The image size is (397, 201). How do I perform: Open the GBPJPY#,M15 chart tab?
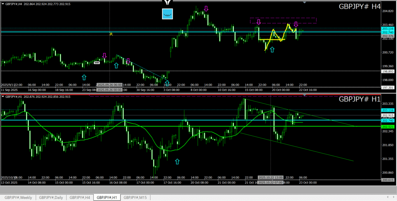pyautogui.click(x=135, y=198)
